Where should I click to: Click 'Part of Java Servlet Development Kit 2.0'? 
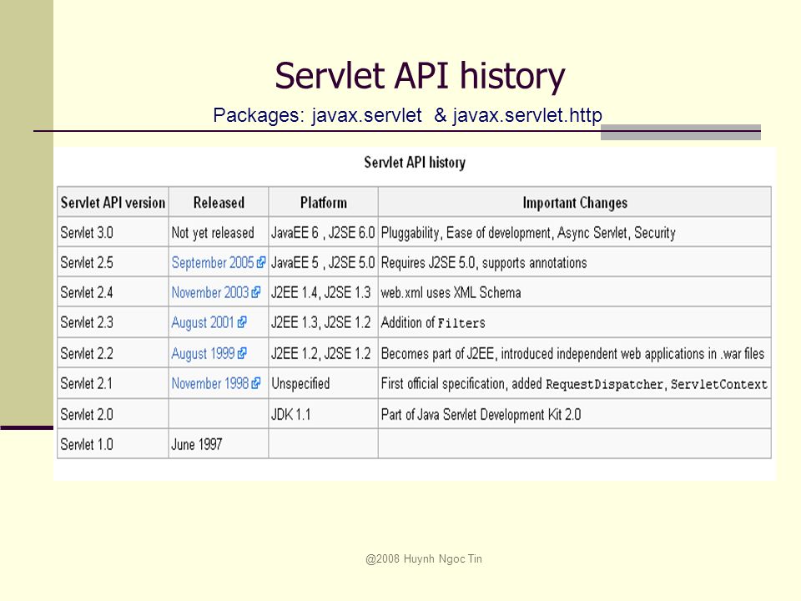[x=575, y=414]
